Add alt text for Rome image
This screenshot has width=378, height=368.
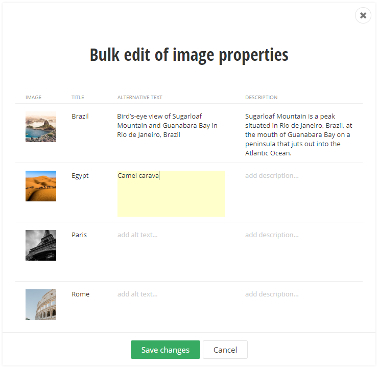coord(138,294)
